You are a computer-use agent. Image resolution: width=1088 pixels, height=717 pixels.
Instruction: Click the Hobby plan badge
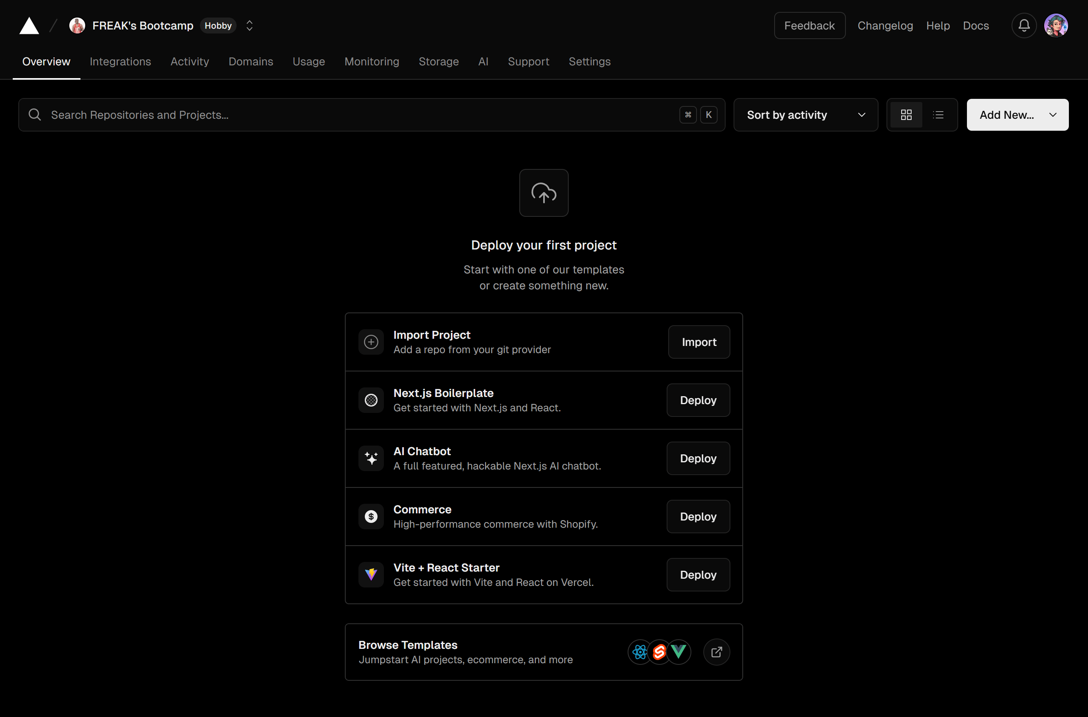coord(218,26)
